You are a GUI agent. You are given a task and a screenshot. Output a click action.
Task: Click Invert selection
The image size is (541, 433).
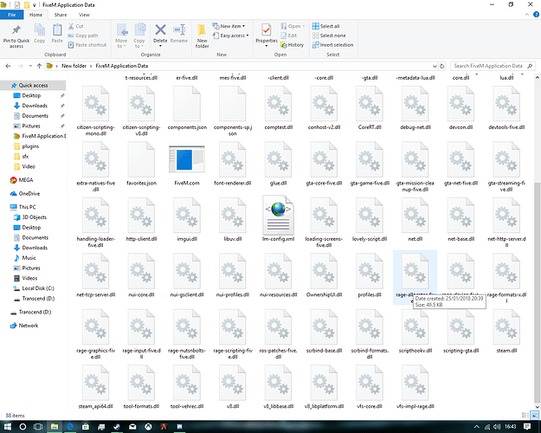coord(332,45)
